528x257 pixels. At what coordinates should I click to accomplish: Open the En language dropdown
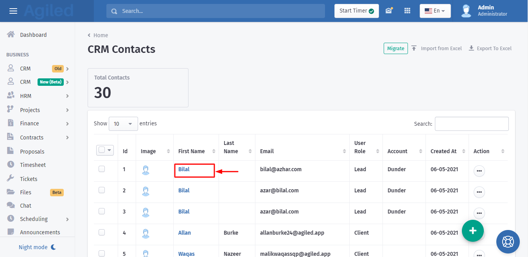[x=435, y=11]
